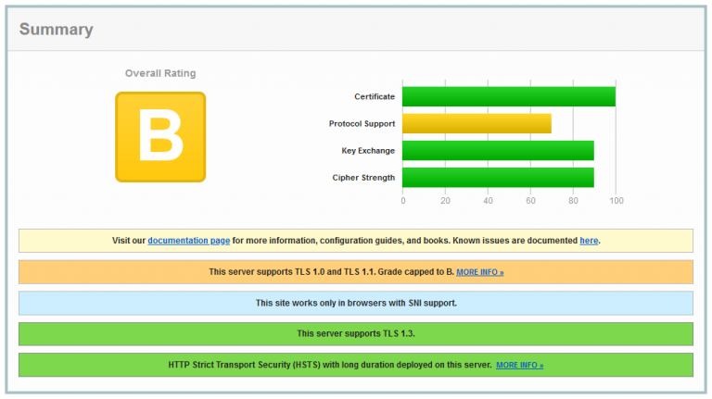Click the yellow Protocol Support score bar
This screenshot has width=712, height=399.
pyautogui.click(x=477, y=123)
